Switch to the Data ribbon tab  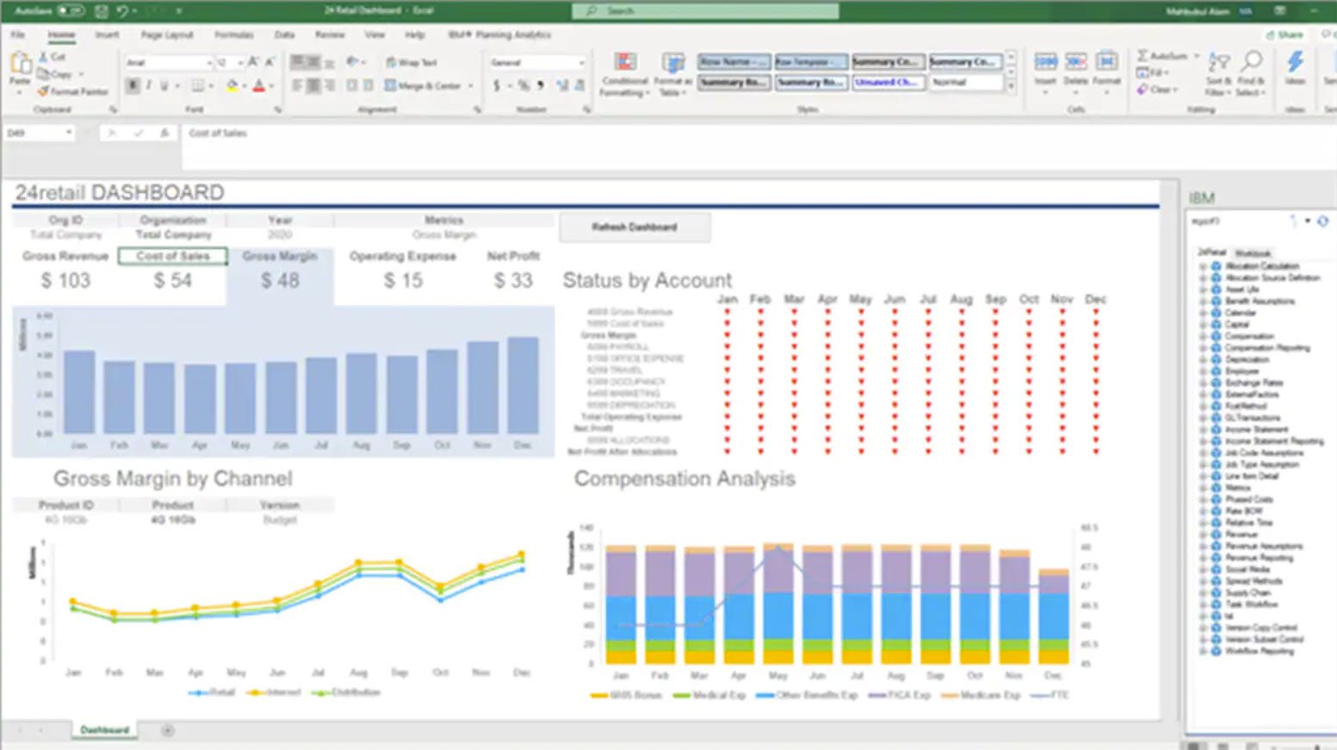click(x=285, y=35)
